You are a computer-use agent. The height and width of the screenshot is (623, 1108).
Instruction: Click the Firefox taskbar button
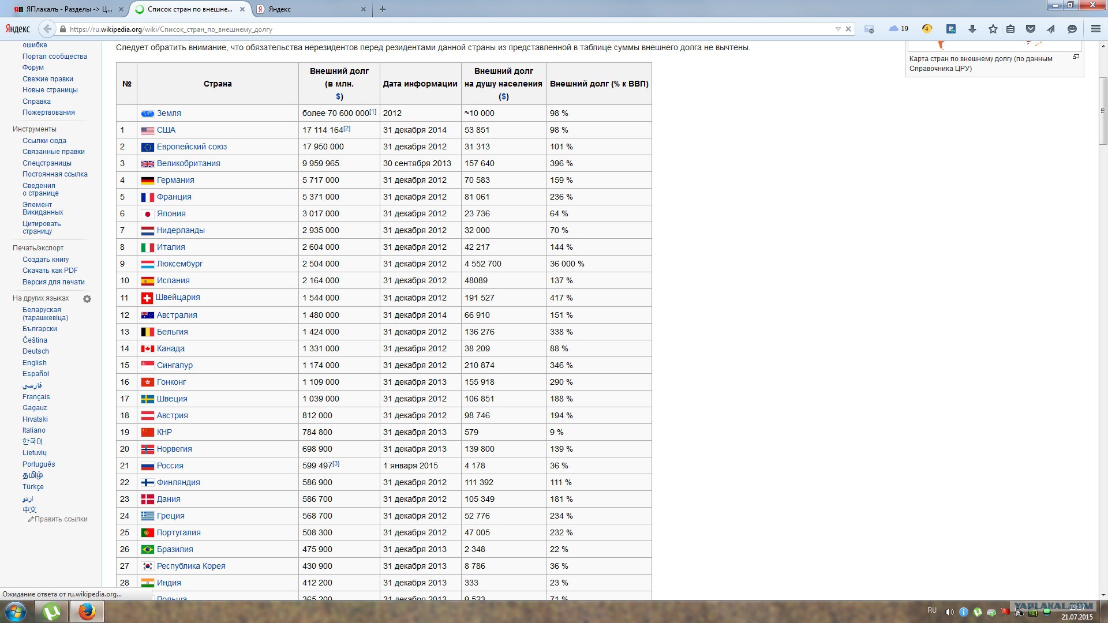click(x=87, y=611)
